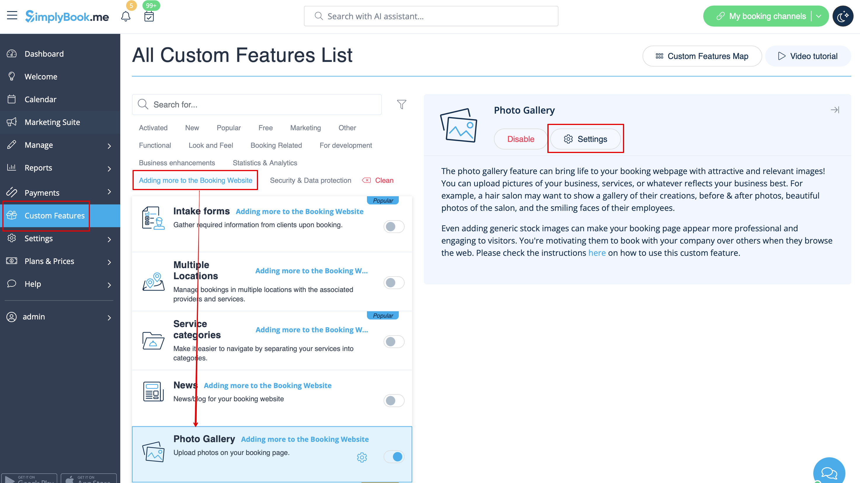Enable the Multiple Locations toggle
Screen dimensions: 860x483
click(x=394, y=283)
